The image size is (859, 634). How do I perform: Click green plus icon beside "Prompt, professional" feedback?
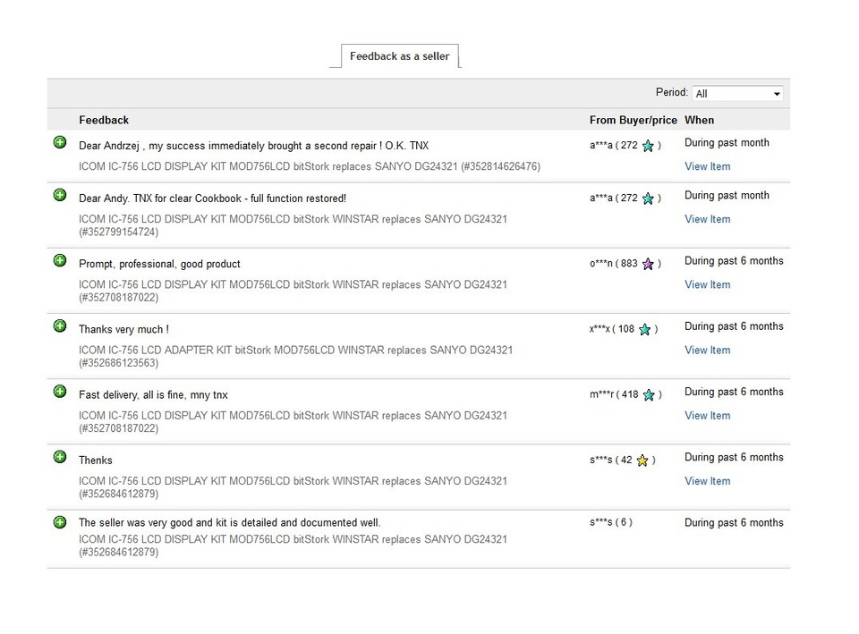(60, 260)
